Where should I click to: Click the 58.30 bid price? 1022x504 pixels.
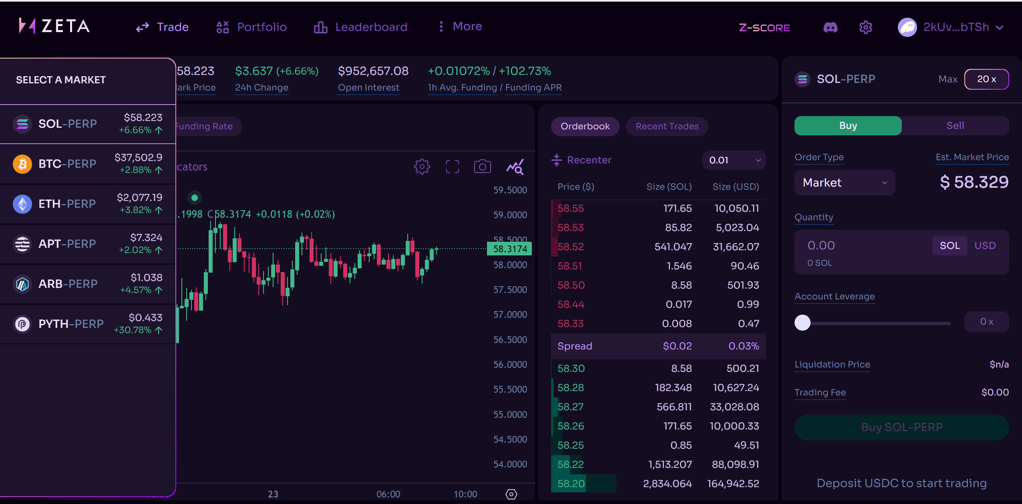[571, 368]
